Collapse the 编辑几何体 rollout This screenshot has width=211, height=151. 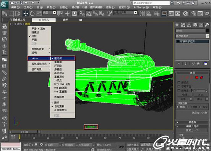tap(192, 126)
